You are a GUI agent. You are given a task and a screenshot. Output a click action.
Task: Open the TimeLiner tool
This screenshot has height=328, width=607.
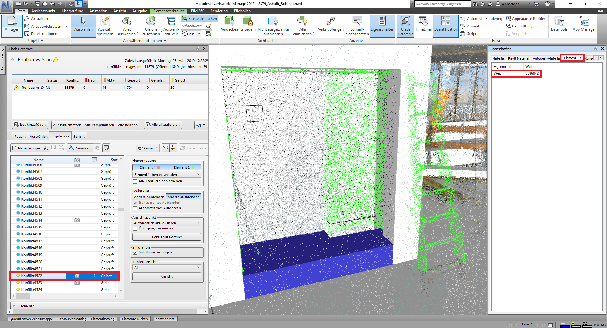pos(423,25)
